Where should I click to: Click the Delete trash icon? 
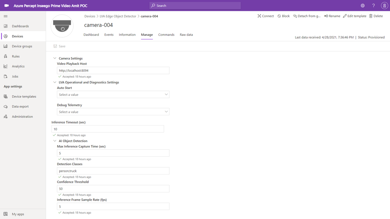[x=370, y=16]
